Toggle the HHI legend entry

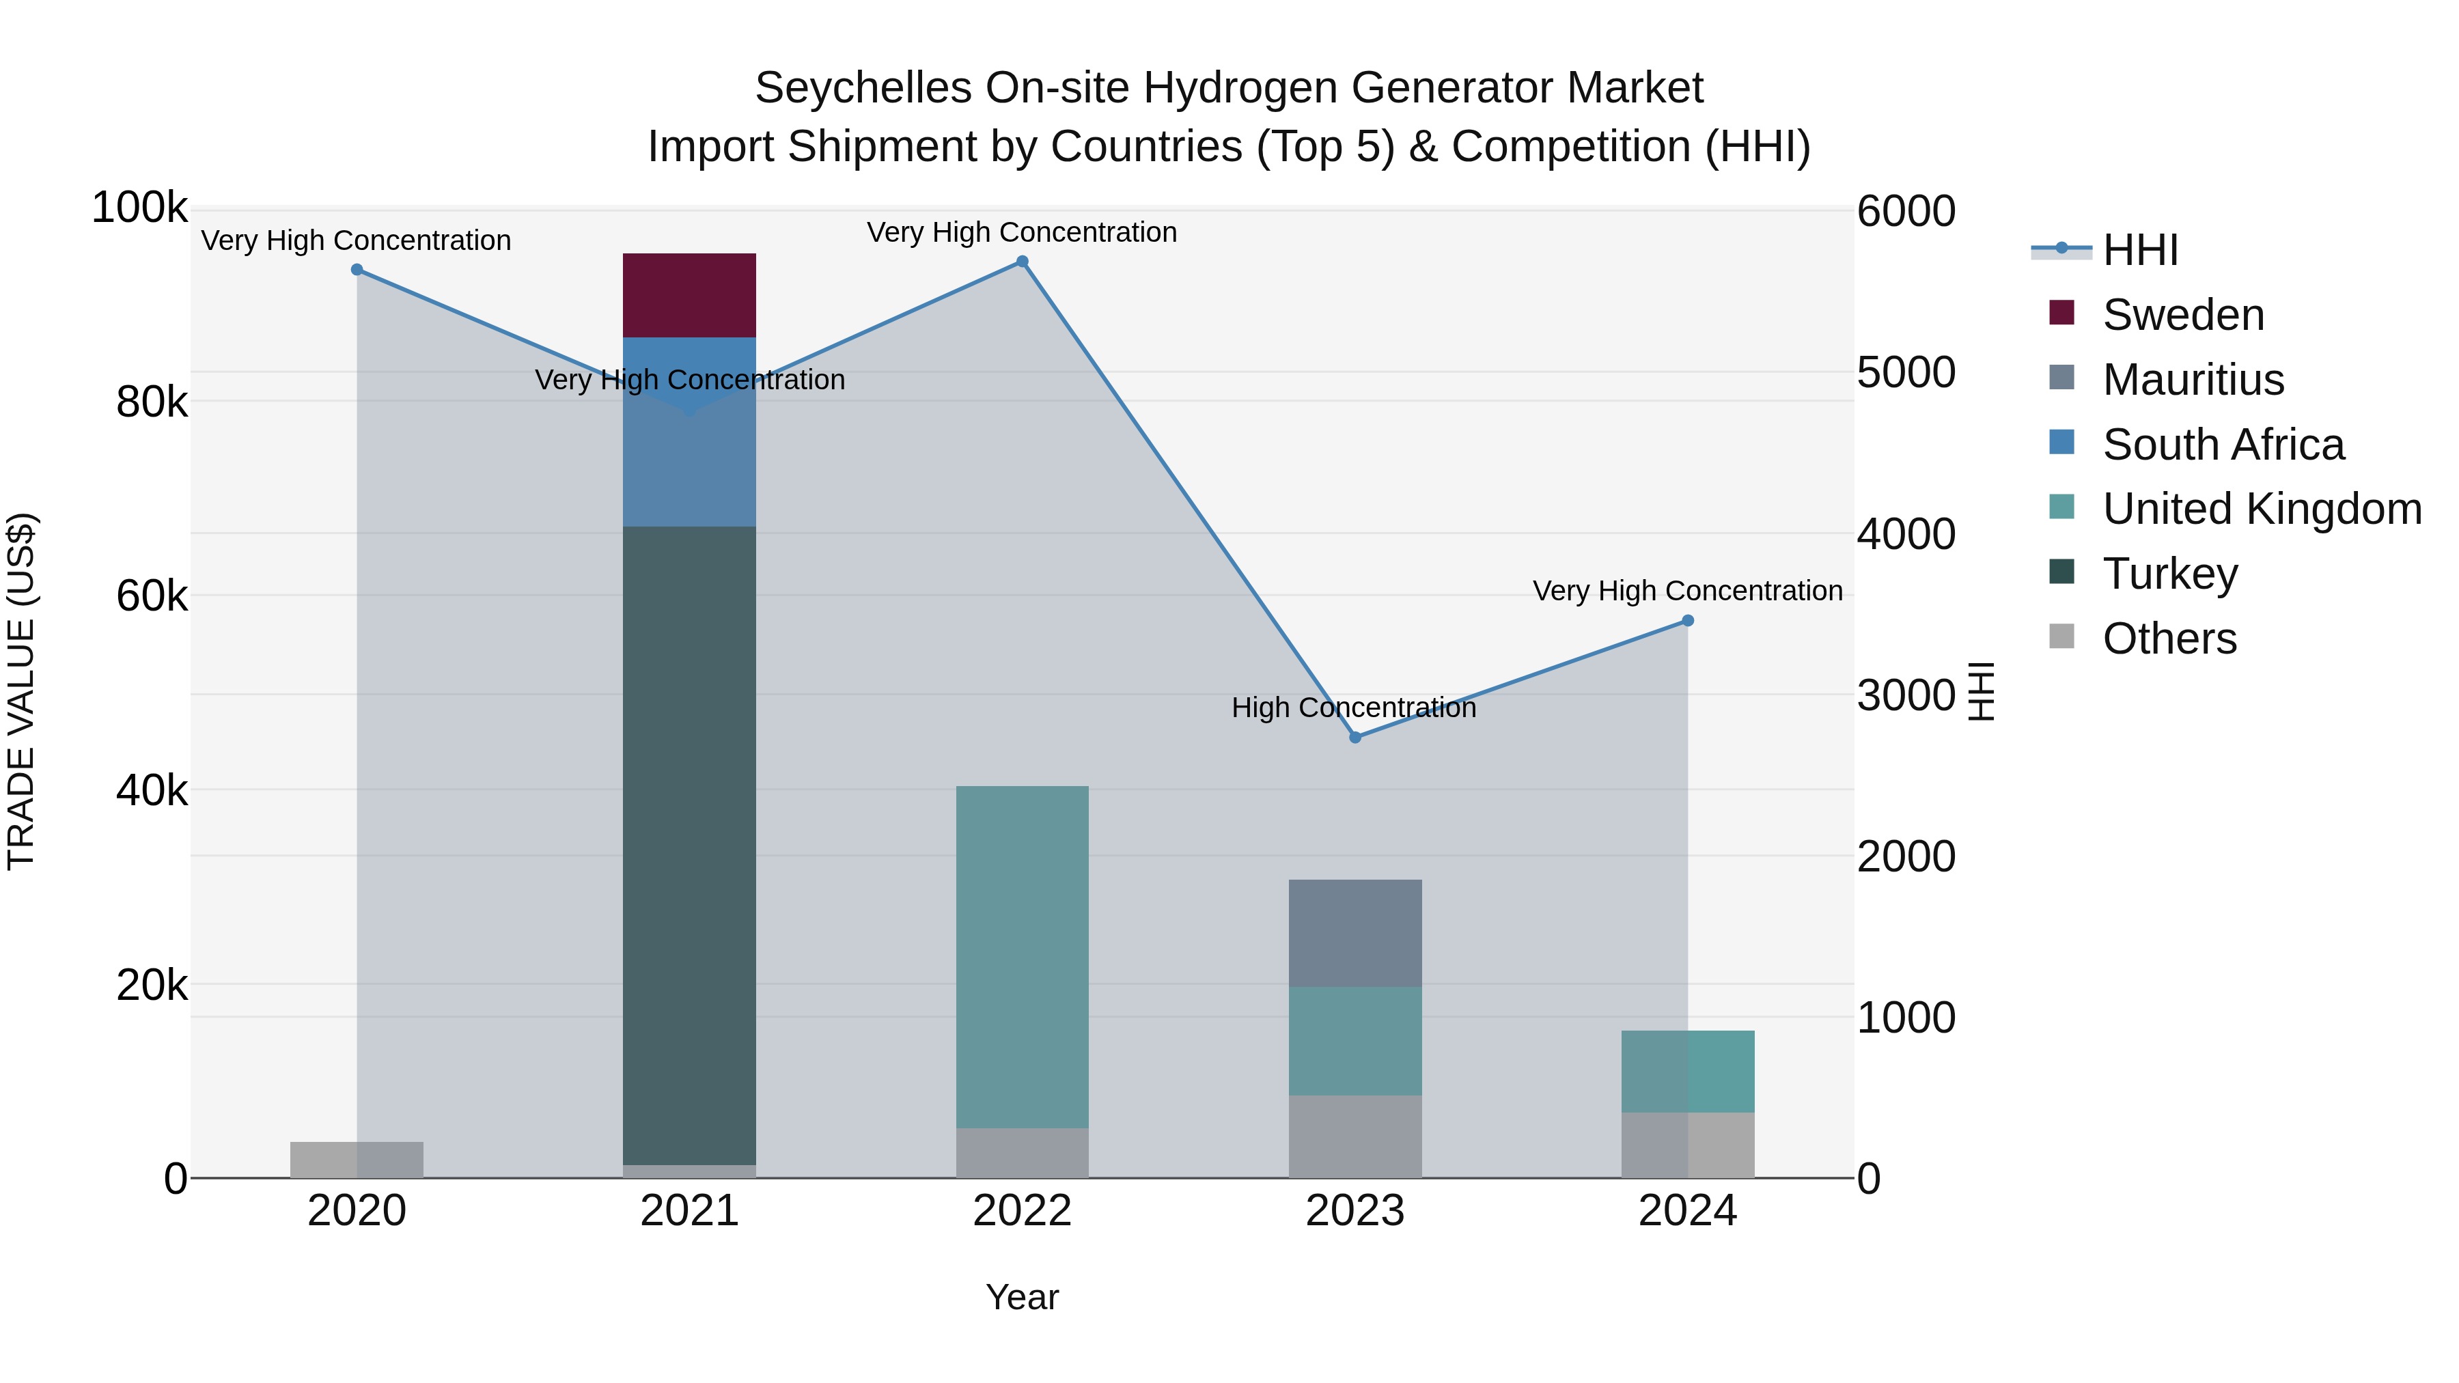(x=2105, y=250)
